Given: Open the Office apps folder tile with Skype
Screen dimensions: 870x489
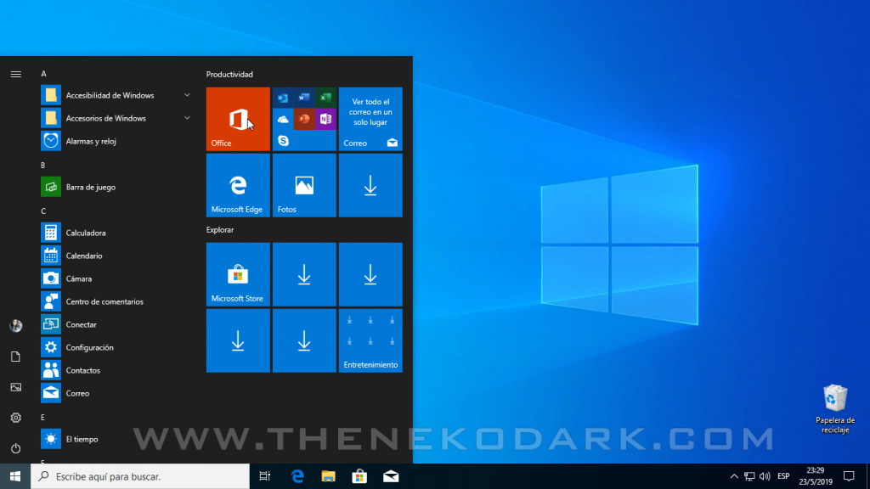Looking at the screenshot, I should (304, 119).
